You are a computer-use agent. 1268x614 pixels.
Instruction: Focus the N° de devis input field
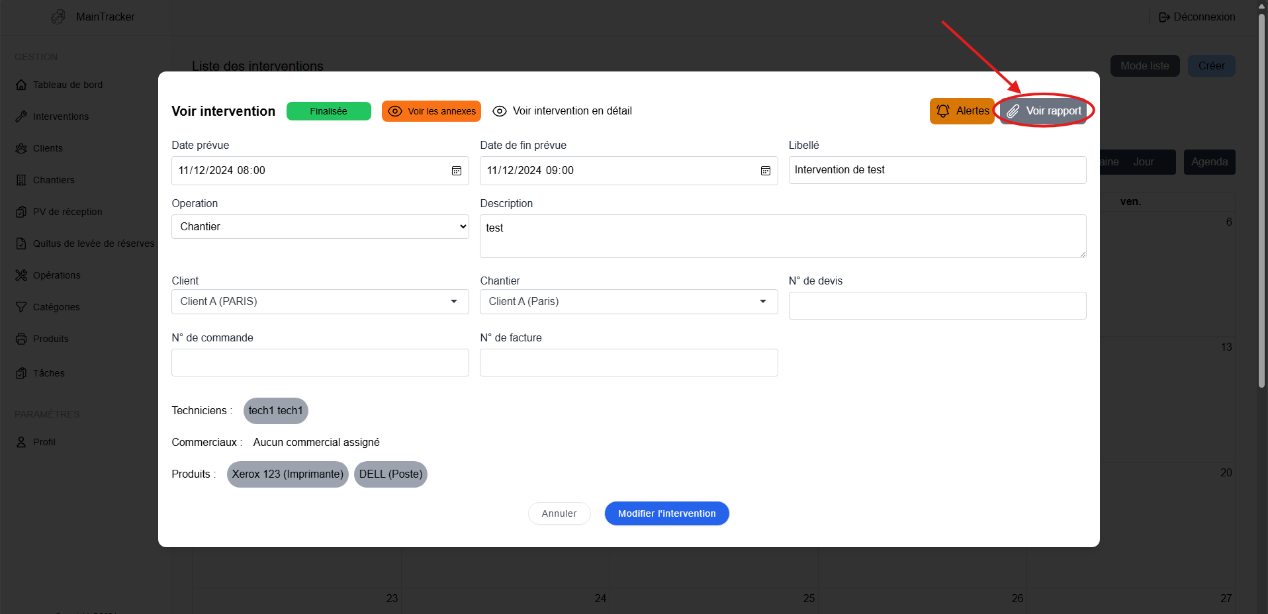936,306
